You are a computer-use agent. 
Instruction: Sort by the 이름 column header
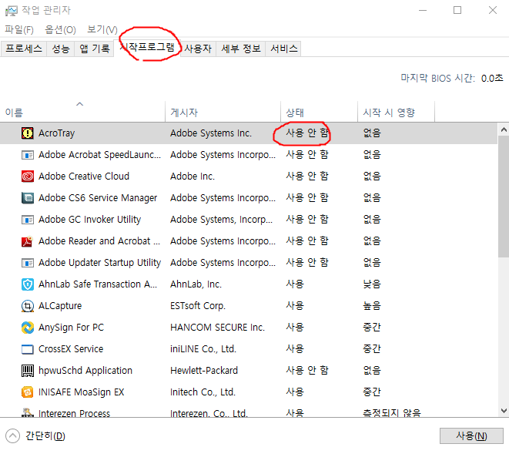[x=82, y=112]
